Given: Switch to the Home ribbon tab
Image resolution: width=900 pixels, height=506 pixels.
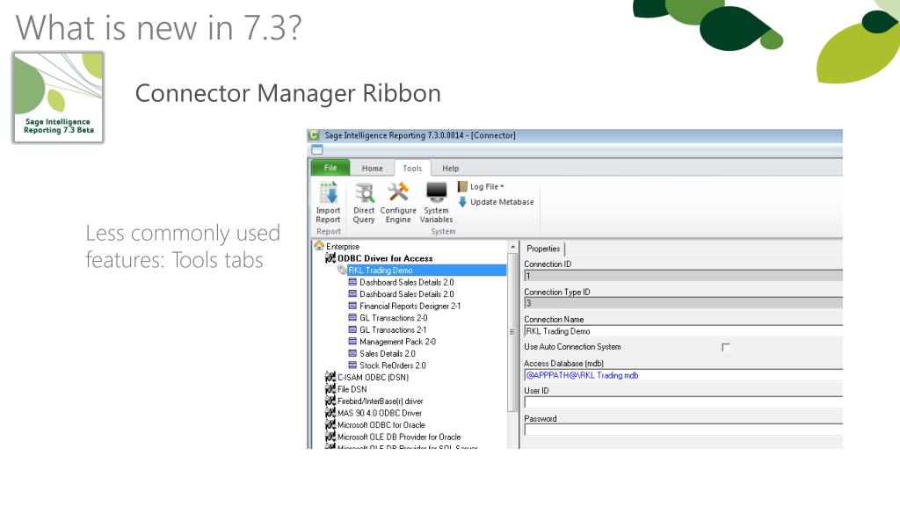Looking at the screenshot, I should [x=372, y=168].
